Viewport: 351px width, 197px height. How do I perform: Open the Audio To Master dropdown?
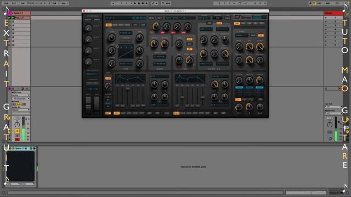click(21, 109)
